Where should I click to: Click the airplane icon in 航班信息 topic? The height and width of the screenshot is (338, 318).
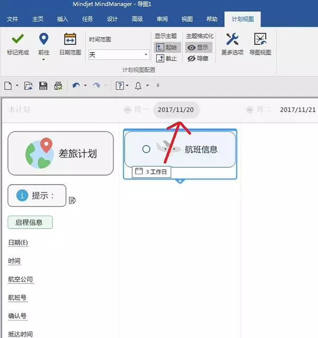click(x=169, y=149)
